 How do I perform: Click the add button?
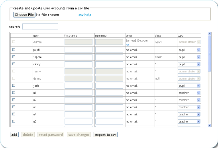[14, 134]
